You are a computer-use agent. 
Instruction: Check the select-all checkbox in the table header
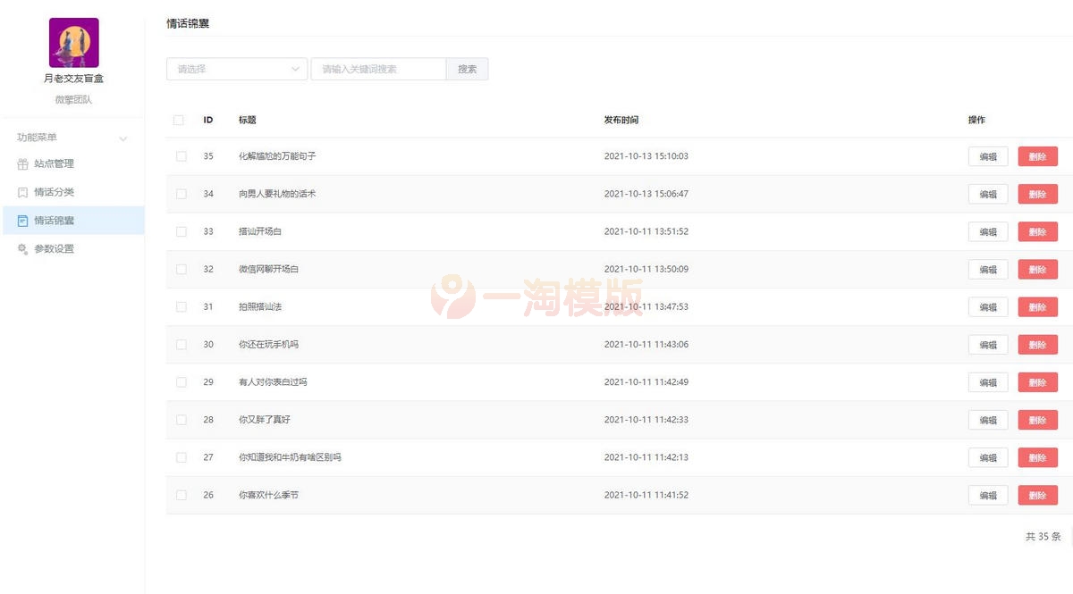point(178,119)
